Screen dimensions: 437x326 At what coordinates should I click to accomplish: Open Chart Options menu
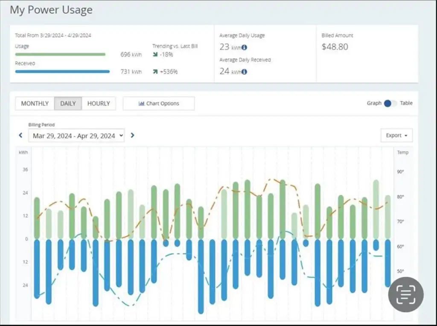pos(159,103)
